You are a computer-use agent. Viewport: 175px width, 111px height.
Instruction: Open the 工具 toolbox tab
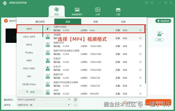(118, 12)
